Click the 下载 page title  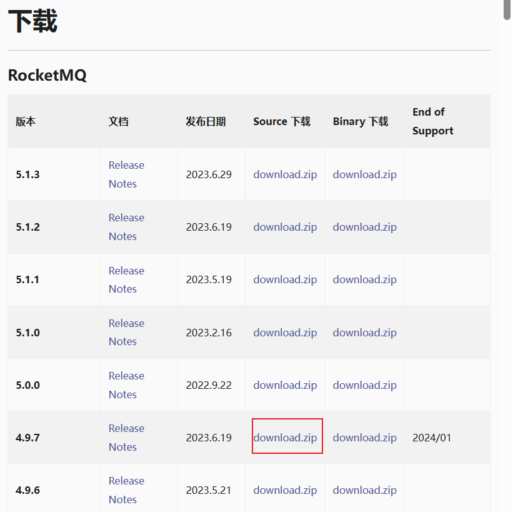coord(32,21)
